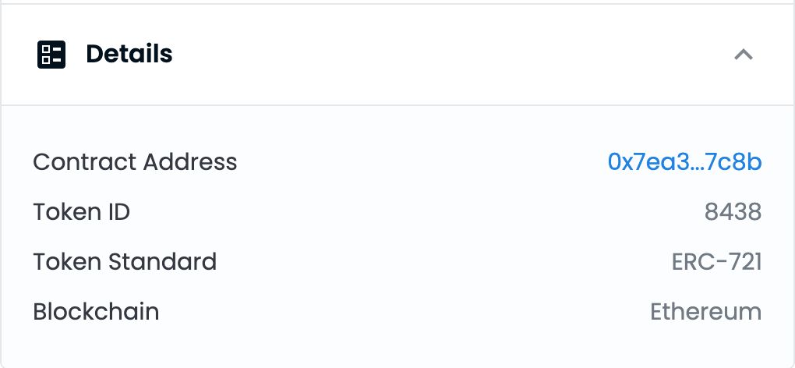
Task: Click blank area below the Blockchain row
Action: [397, 349]
